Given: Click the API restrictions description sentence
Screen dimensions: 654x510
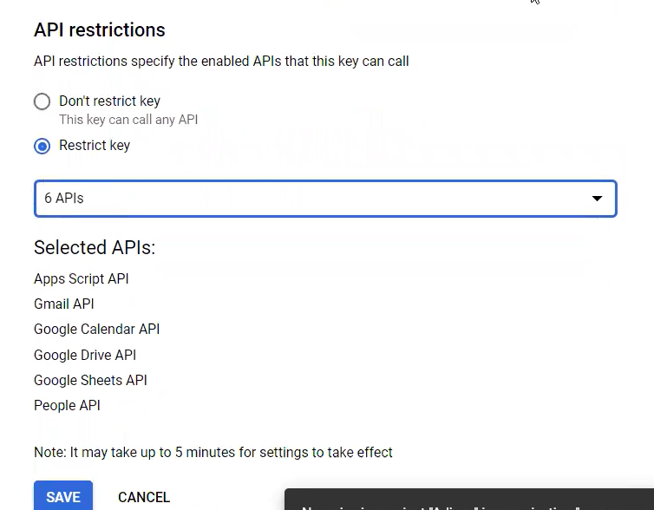Looking at the screenshot, I should coord(221,62).
